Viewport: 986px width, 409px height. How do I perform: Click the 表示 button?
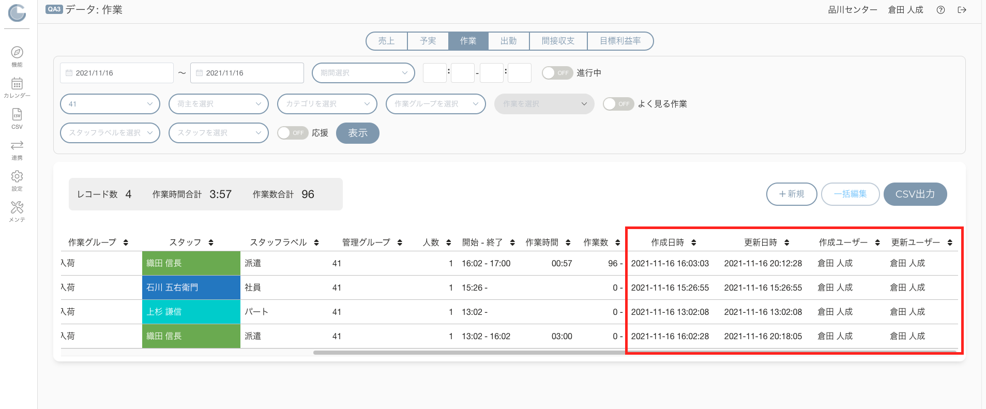click(358, 133)
